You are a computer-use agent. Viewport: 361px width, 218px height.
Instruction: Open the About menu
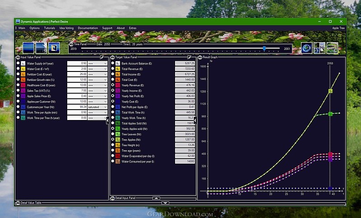point(120,28)
